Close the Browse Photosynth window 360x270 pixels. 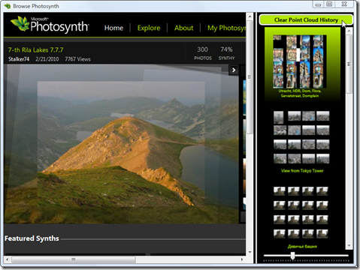pyautogui.click(x=344, y=4)
